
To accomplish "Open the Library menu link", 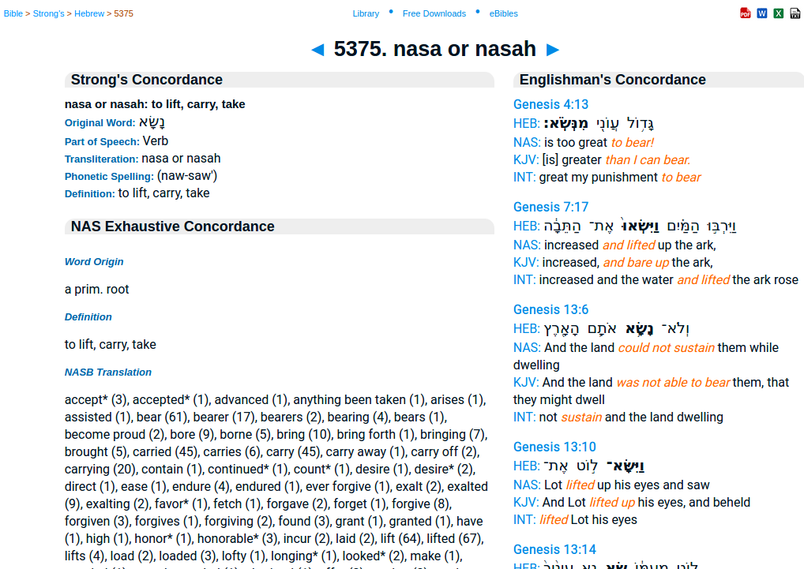I will tap(366, 14).
